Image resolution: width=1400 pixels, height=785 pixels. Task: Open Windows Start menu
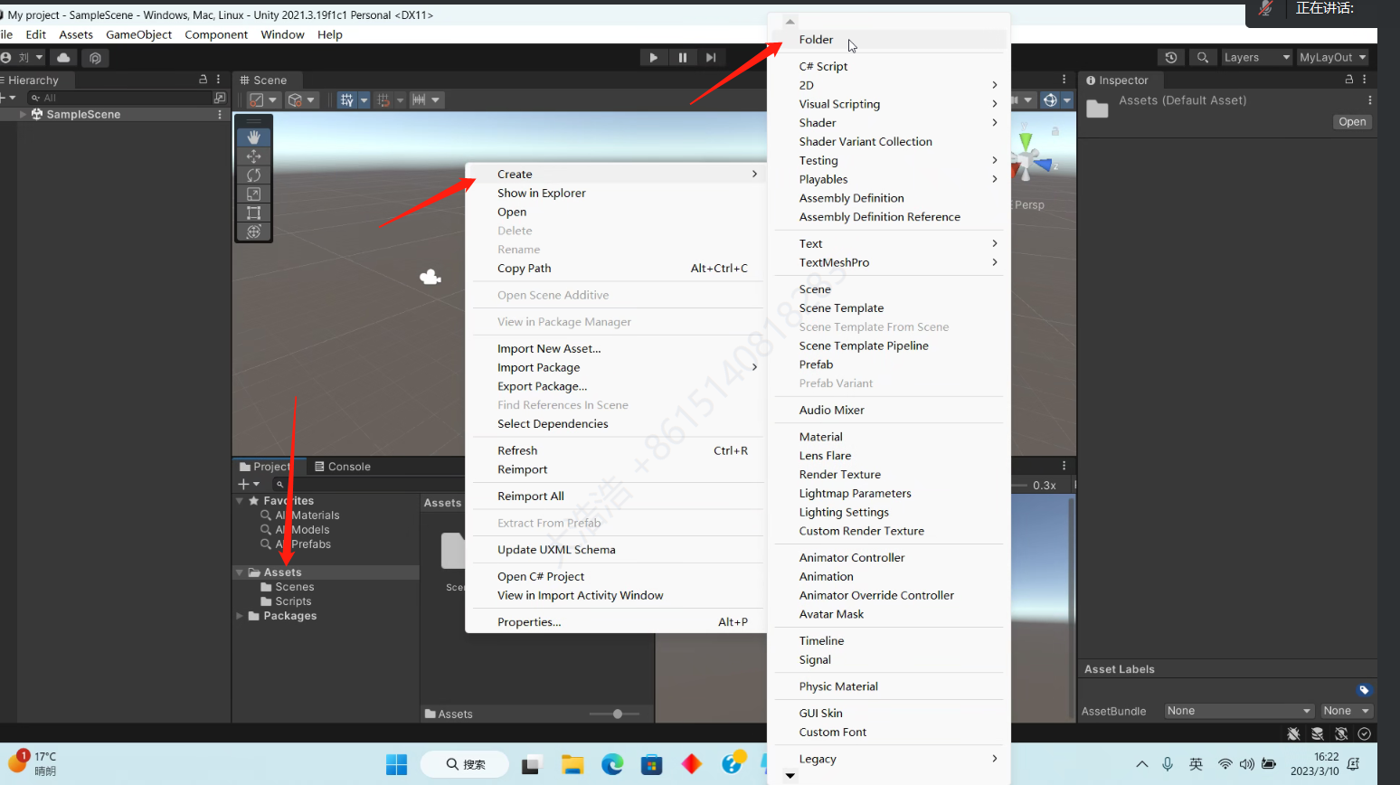[396, 764]
